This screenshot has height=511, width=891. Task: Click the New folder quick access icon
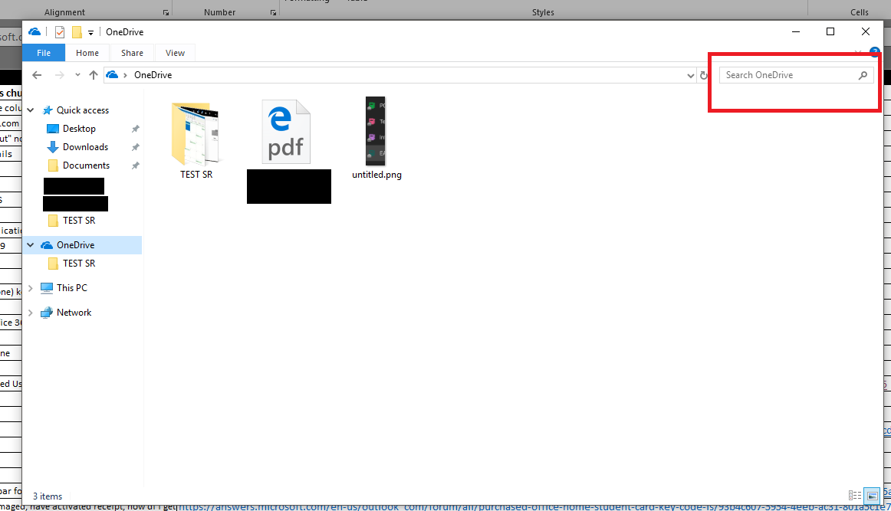pyautogui.click(x=77, y=32)
